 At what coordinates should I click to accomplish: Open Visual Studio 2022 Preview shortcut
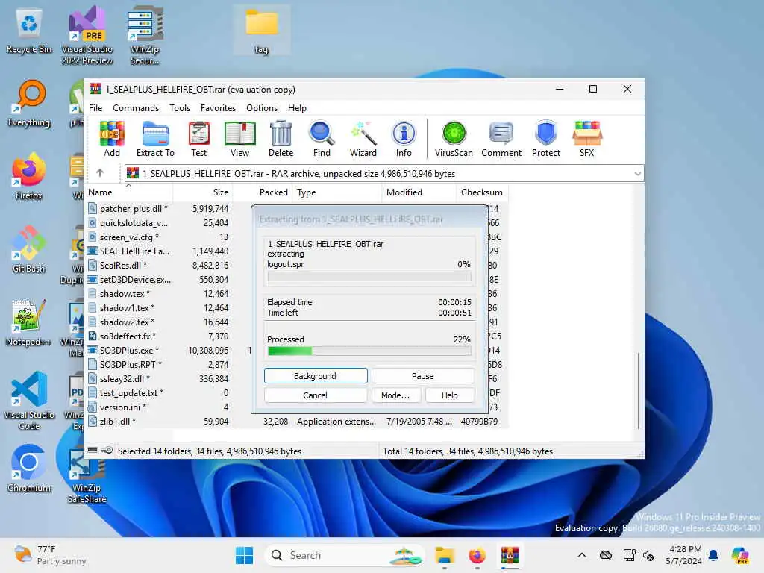click(87, 35)
